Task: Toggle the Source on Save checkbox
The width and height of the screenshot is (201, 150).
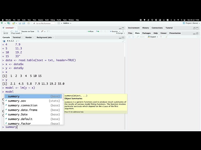Action: pyautogui.click(x=20, y=31)
